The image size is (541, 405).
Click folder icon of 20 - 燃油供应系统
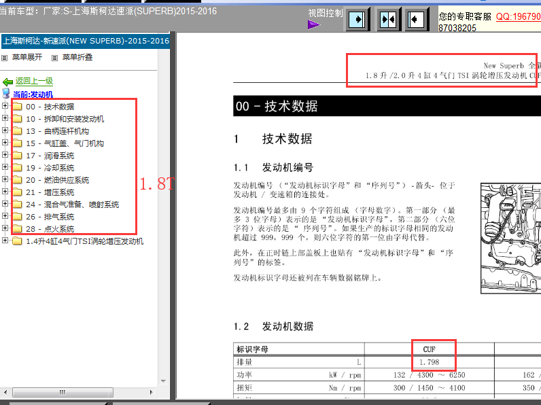point(17,179)
